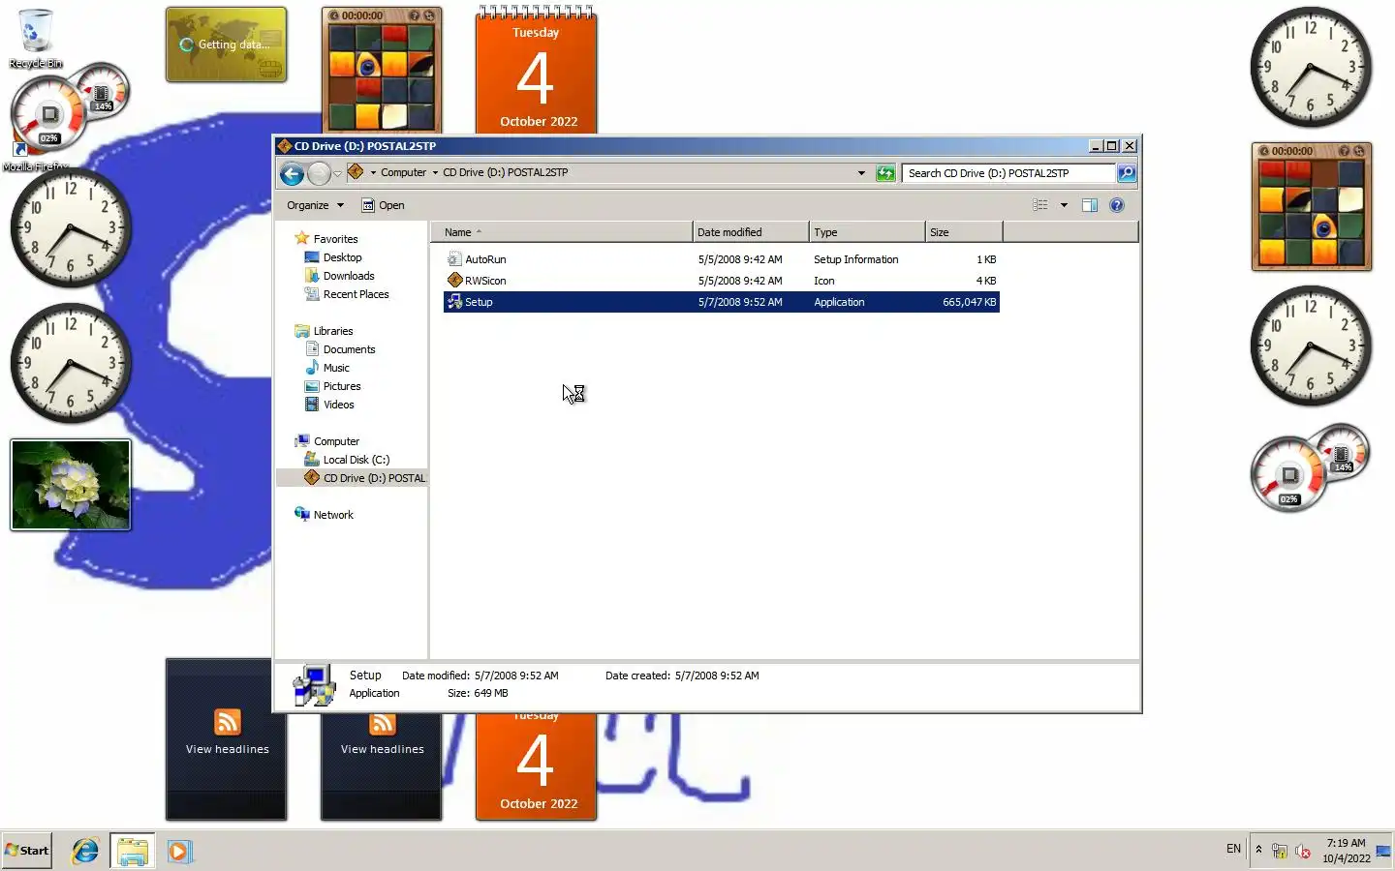Expand the More view options arrow
Screen dimensions: 1395x871
pos(1064,205)
